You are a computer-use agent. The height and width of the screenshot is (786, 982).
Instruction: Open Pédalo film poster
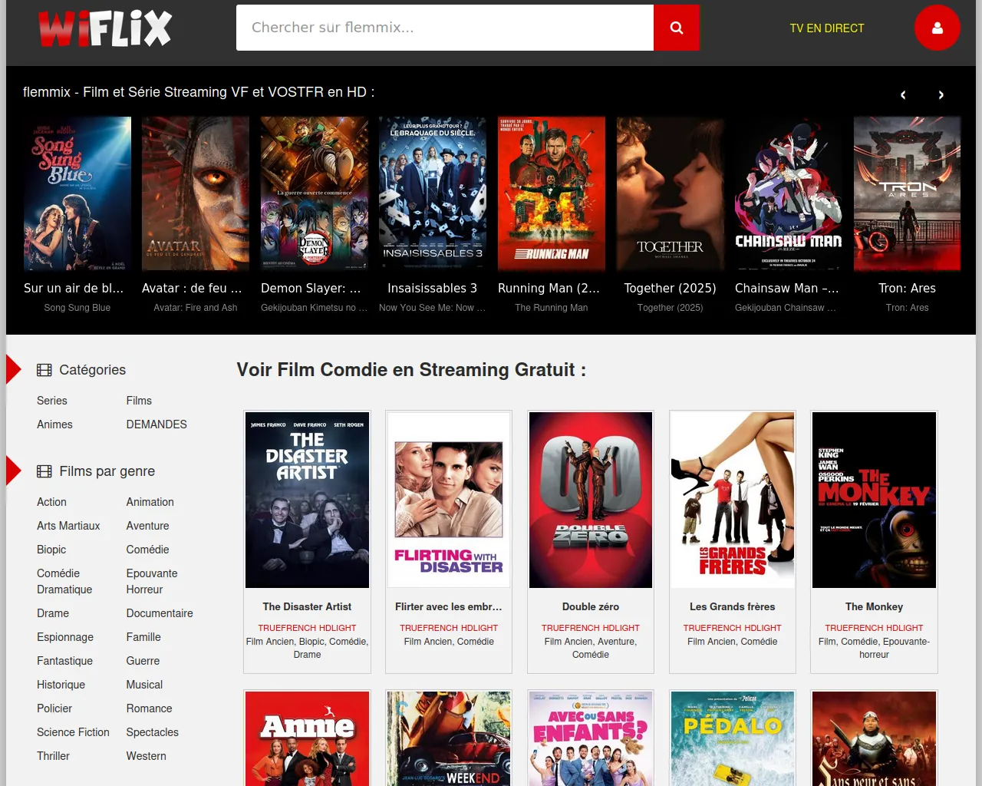[x=733, y=738]
